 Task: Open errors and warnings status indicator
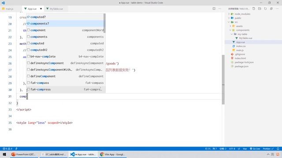click(x=7, y=149)
